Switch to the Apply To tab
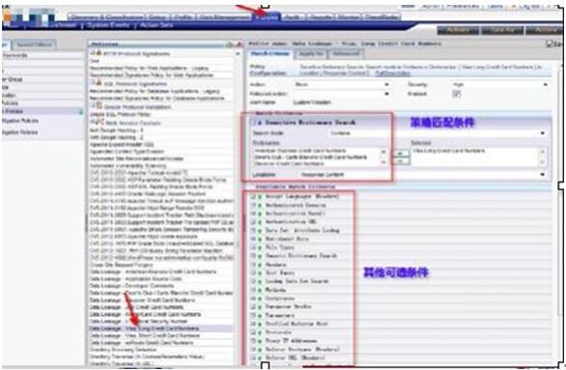This screenshot has width=566, height=370. point(311,54)
